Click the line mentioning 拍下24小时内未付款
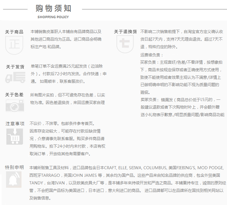 pyautogui.click(x=67, y=146)
